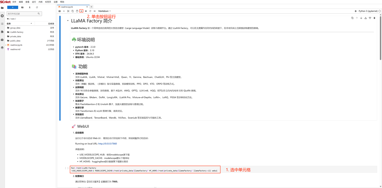Toggle the table of contents sidebar panel

[x=2, y=24]
